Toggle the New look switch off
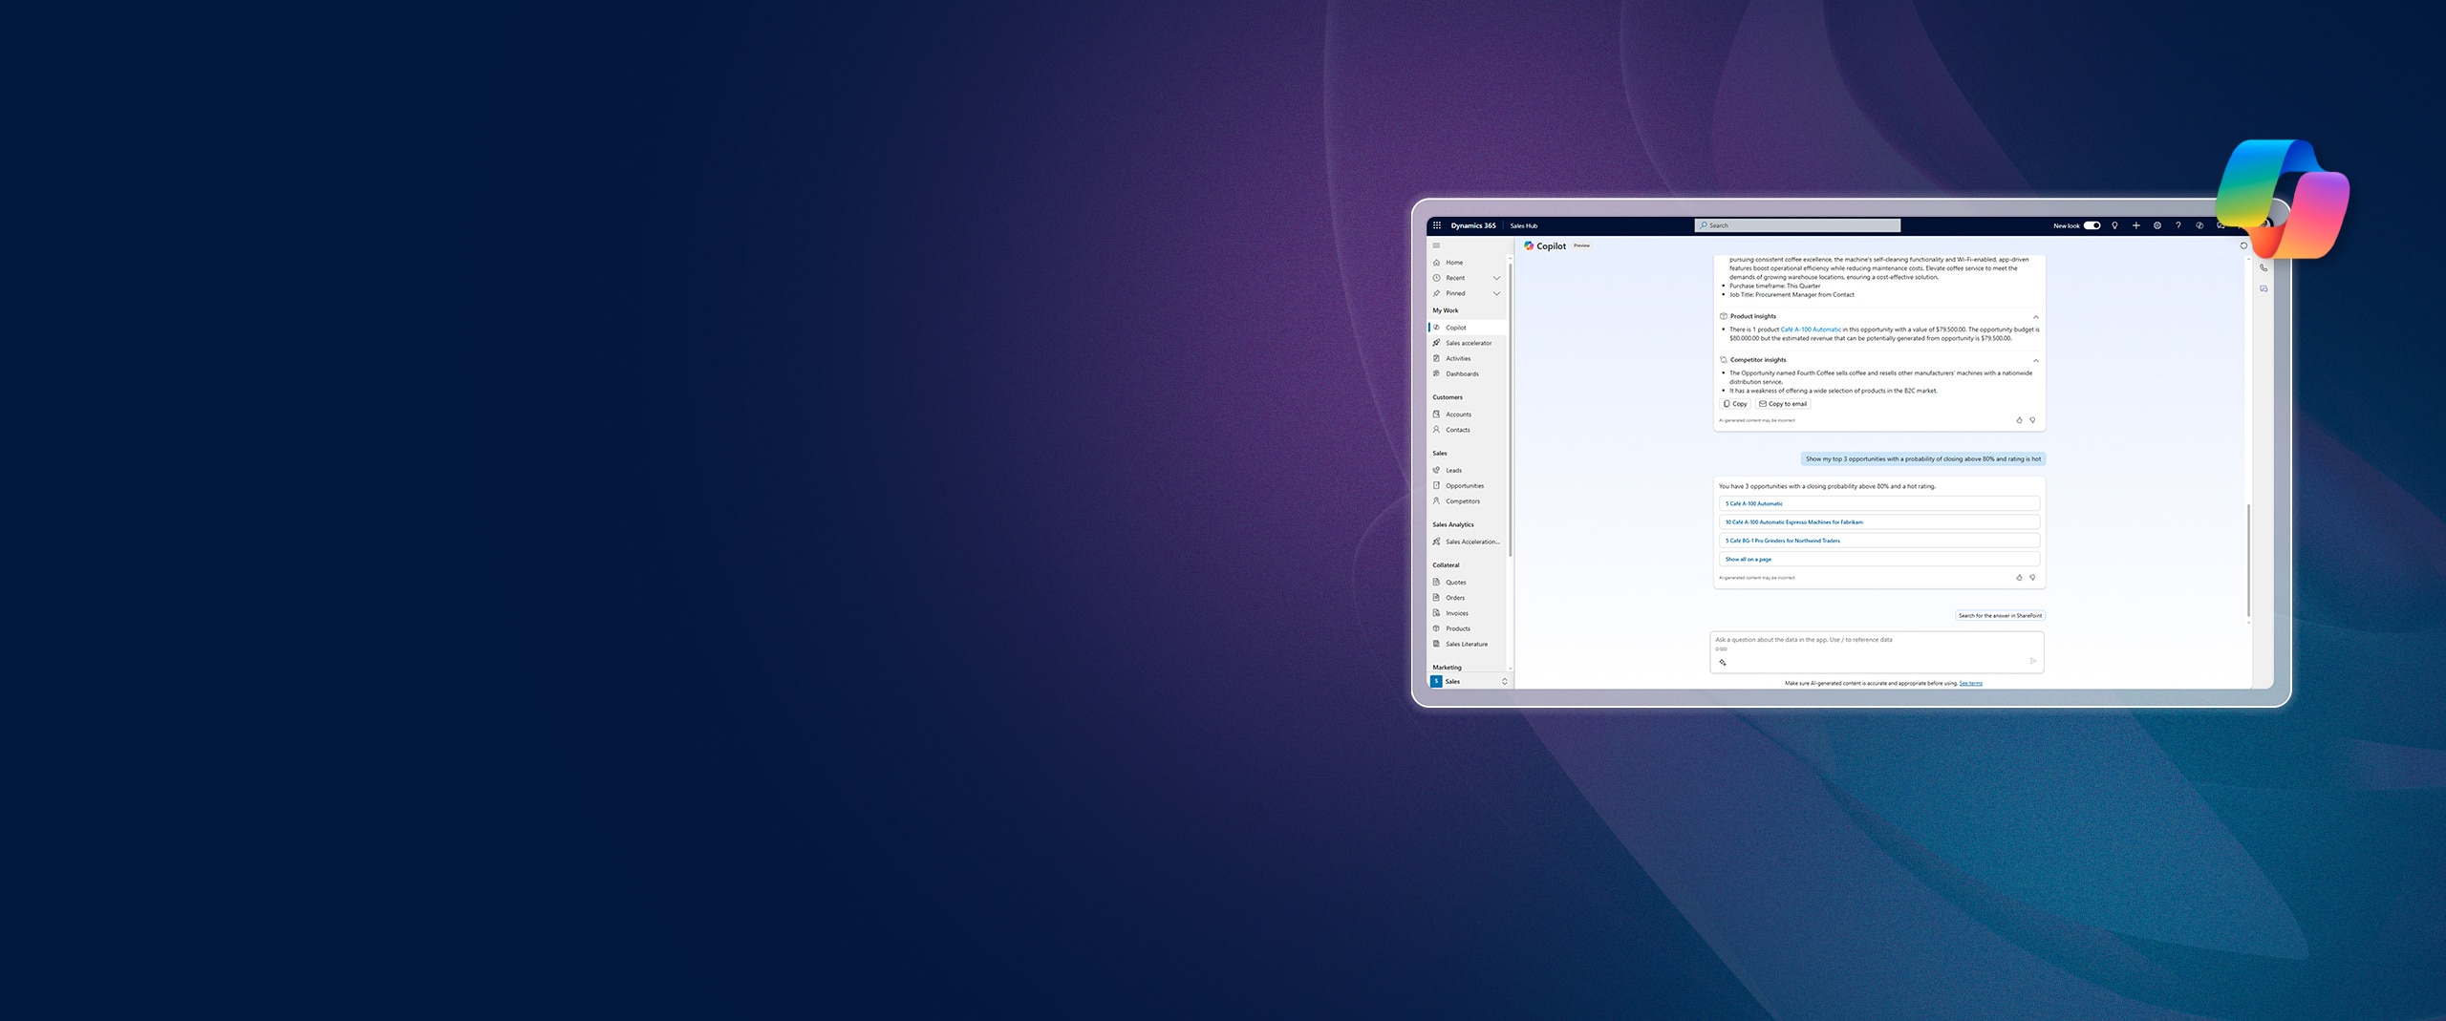The width and height of the screenshot is (2446, 1021). [x=2092, y=225]
